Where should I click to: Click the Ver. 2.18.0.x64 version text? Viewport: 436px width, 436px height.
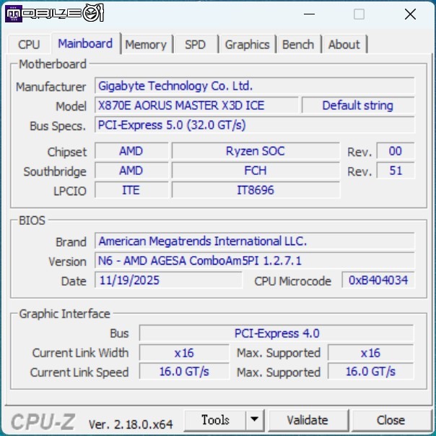[131, 424]
